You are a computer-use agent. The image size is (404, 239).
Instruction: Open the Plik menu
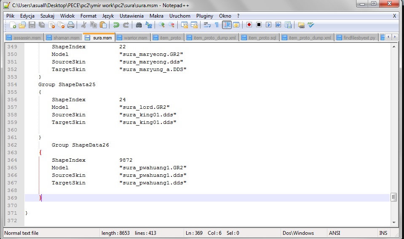10,16
